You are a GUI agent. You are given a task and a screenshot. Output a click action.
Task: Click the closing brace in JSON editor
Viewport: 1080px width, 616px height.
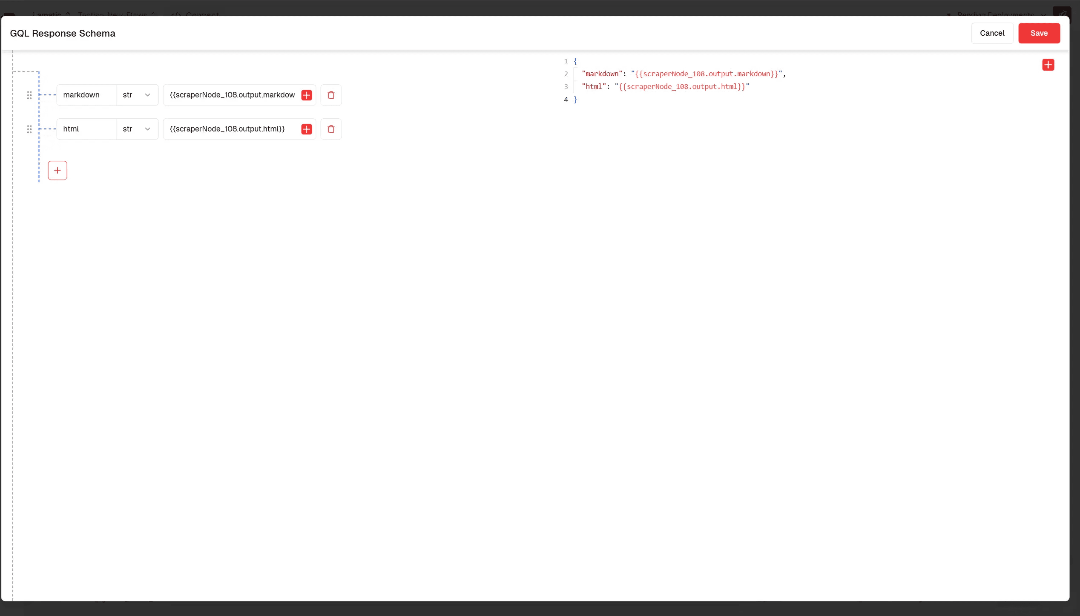coord(575,100)
